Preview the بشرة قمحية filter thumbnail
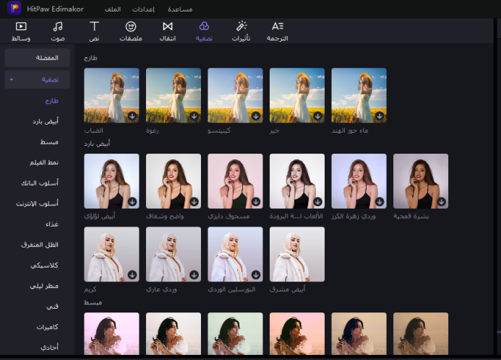The width and height of the screenshot is (501, 360). [x=421, y=181]
